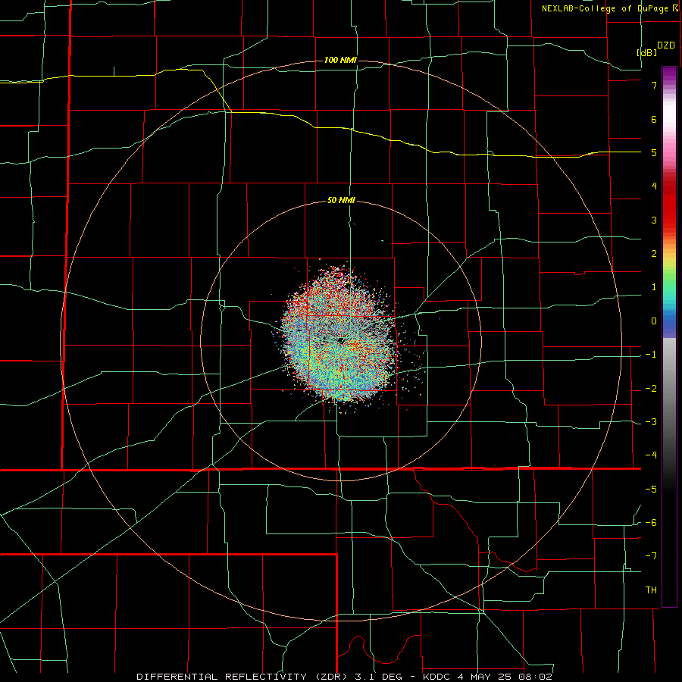The height and width of the screenshot is (682, 682).
Task: Click the 6 value on color scale
Action: (x=654, y=119)
